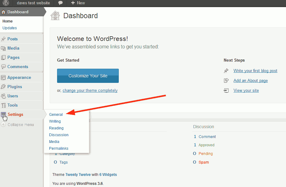Open Add an About page link
Screen dimensions: 286x187
(x=251, y=80)
